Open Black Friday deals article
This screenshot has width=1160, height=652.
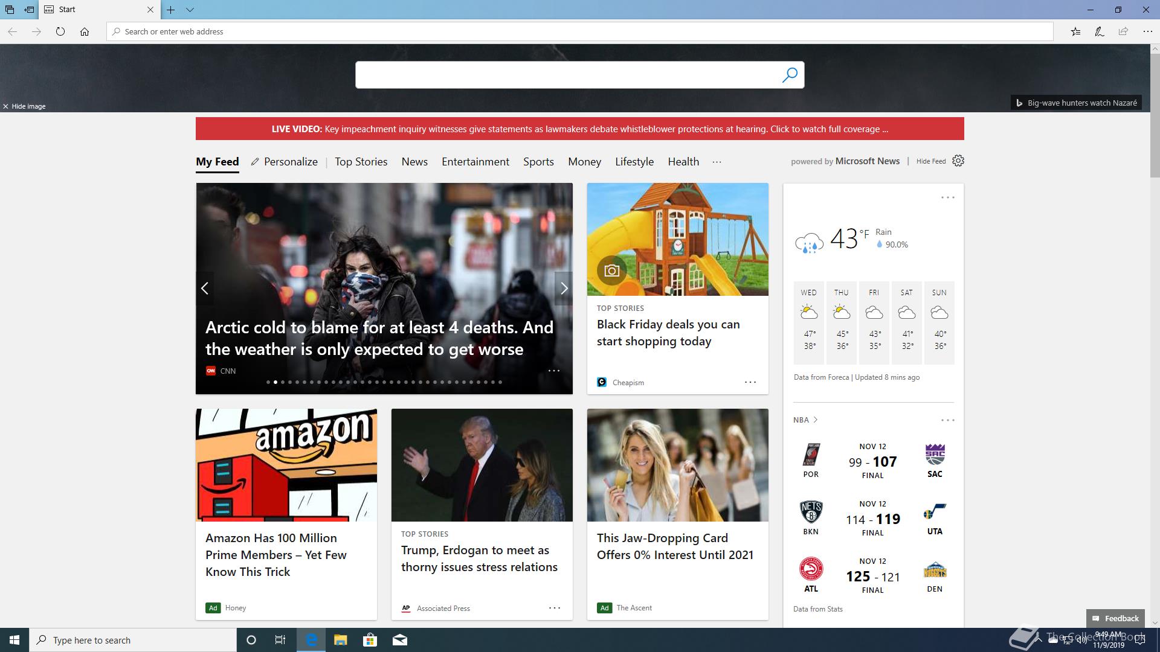668,333
